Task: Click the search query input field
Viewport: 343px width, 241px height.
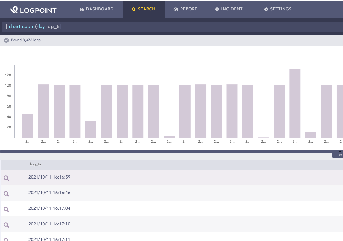Action: pyautogui.click(x=171, y=27)
